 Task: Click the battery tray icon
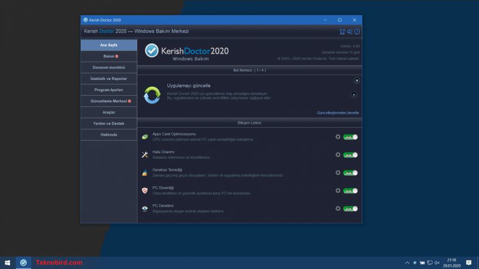[422, 263]
